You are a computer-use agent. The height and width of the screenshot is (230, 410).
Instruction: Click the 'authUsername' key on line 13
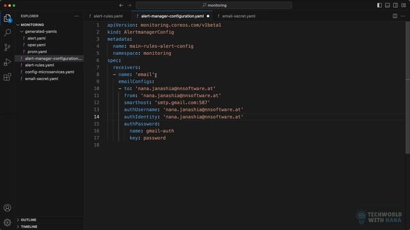tap(140, 110)
